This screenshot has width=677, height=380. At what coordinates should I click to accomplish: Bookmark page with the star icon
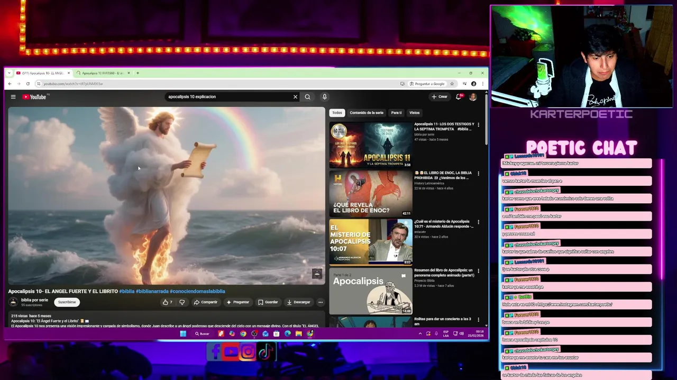coord(452,83)
